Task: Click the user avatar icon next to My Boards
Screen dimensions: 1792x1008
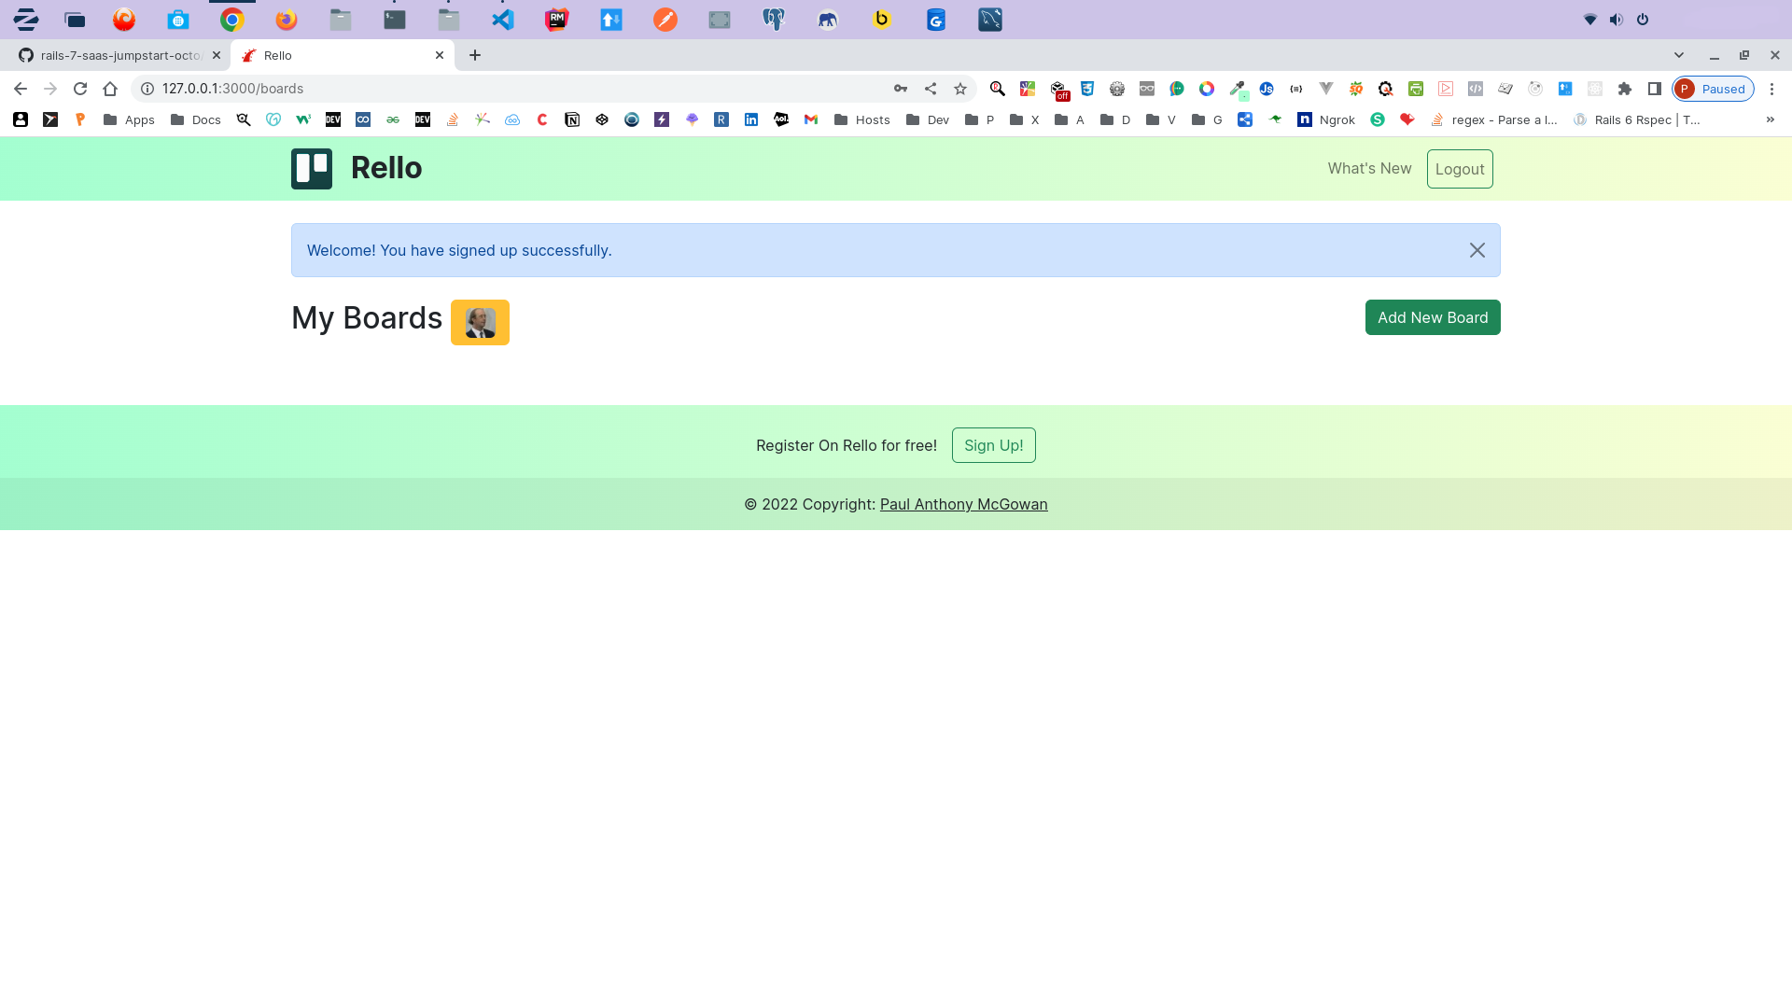Action: 479,321
